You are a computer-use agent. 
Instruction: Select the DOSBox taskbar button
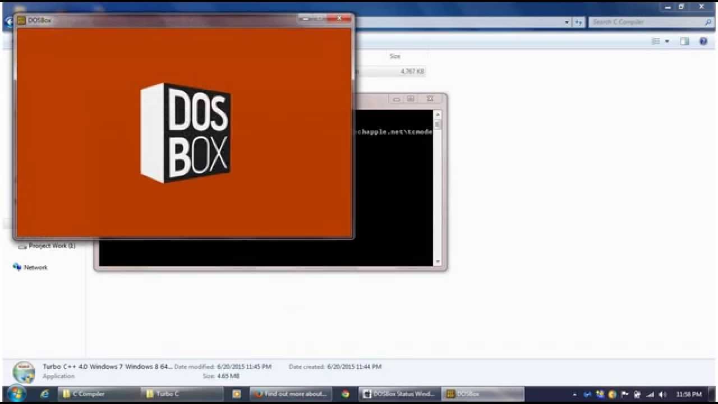coord(482,394)
